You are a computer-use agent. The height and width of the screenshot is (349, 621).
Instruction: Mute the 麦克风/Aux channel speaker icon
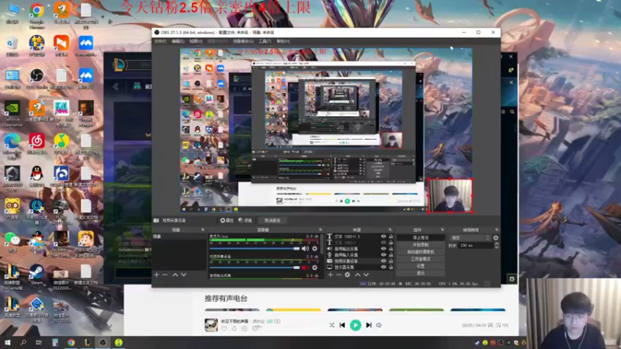tap(305, 248)
